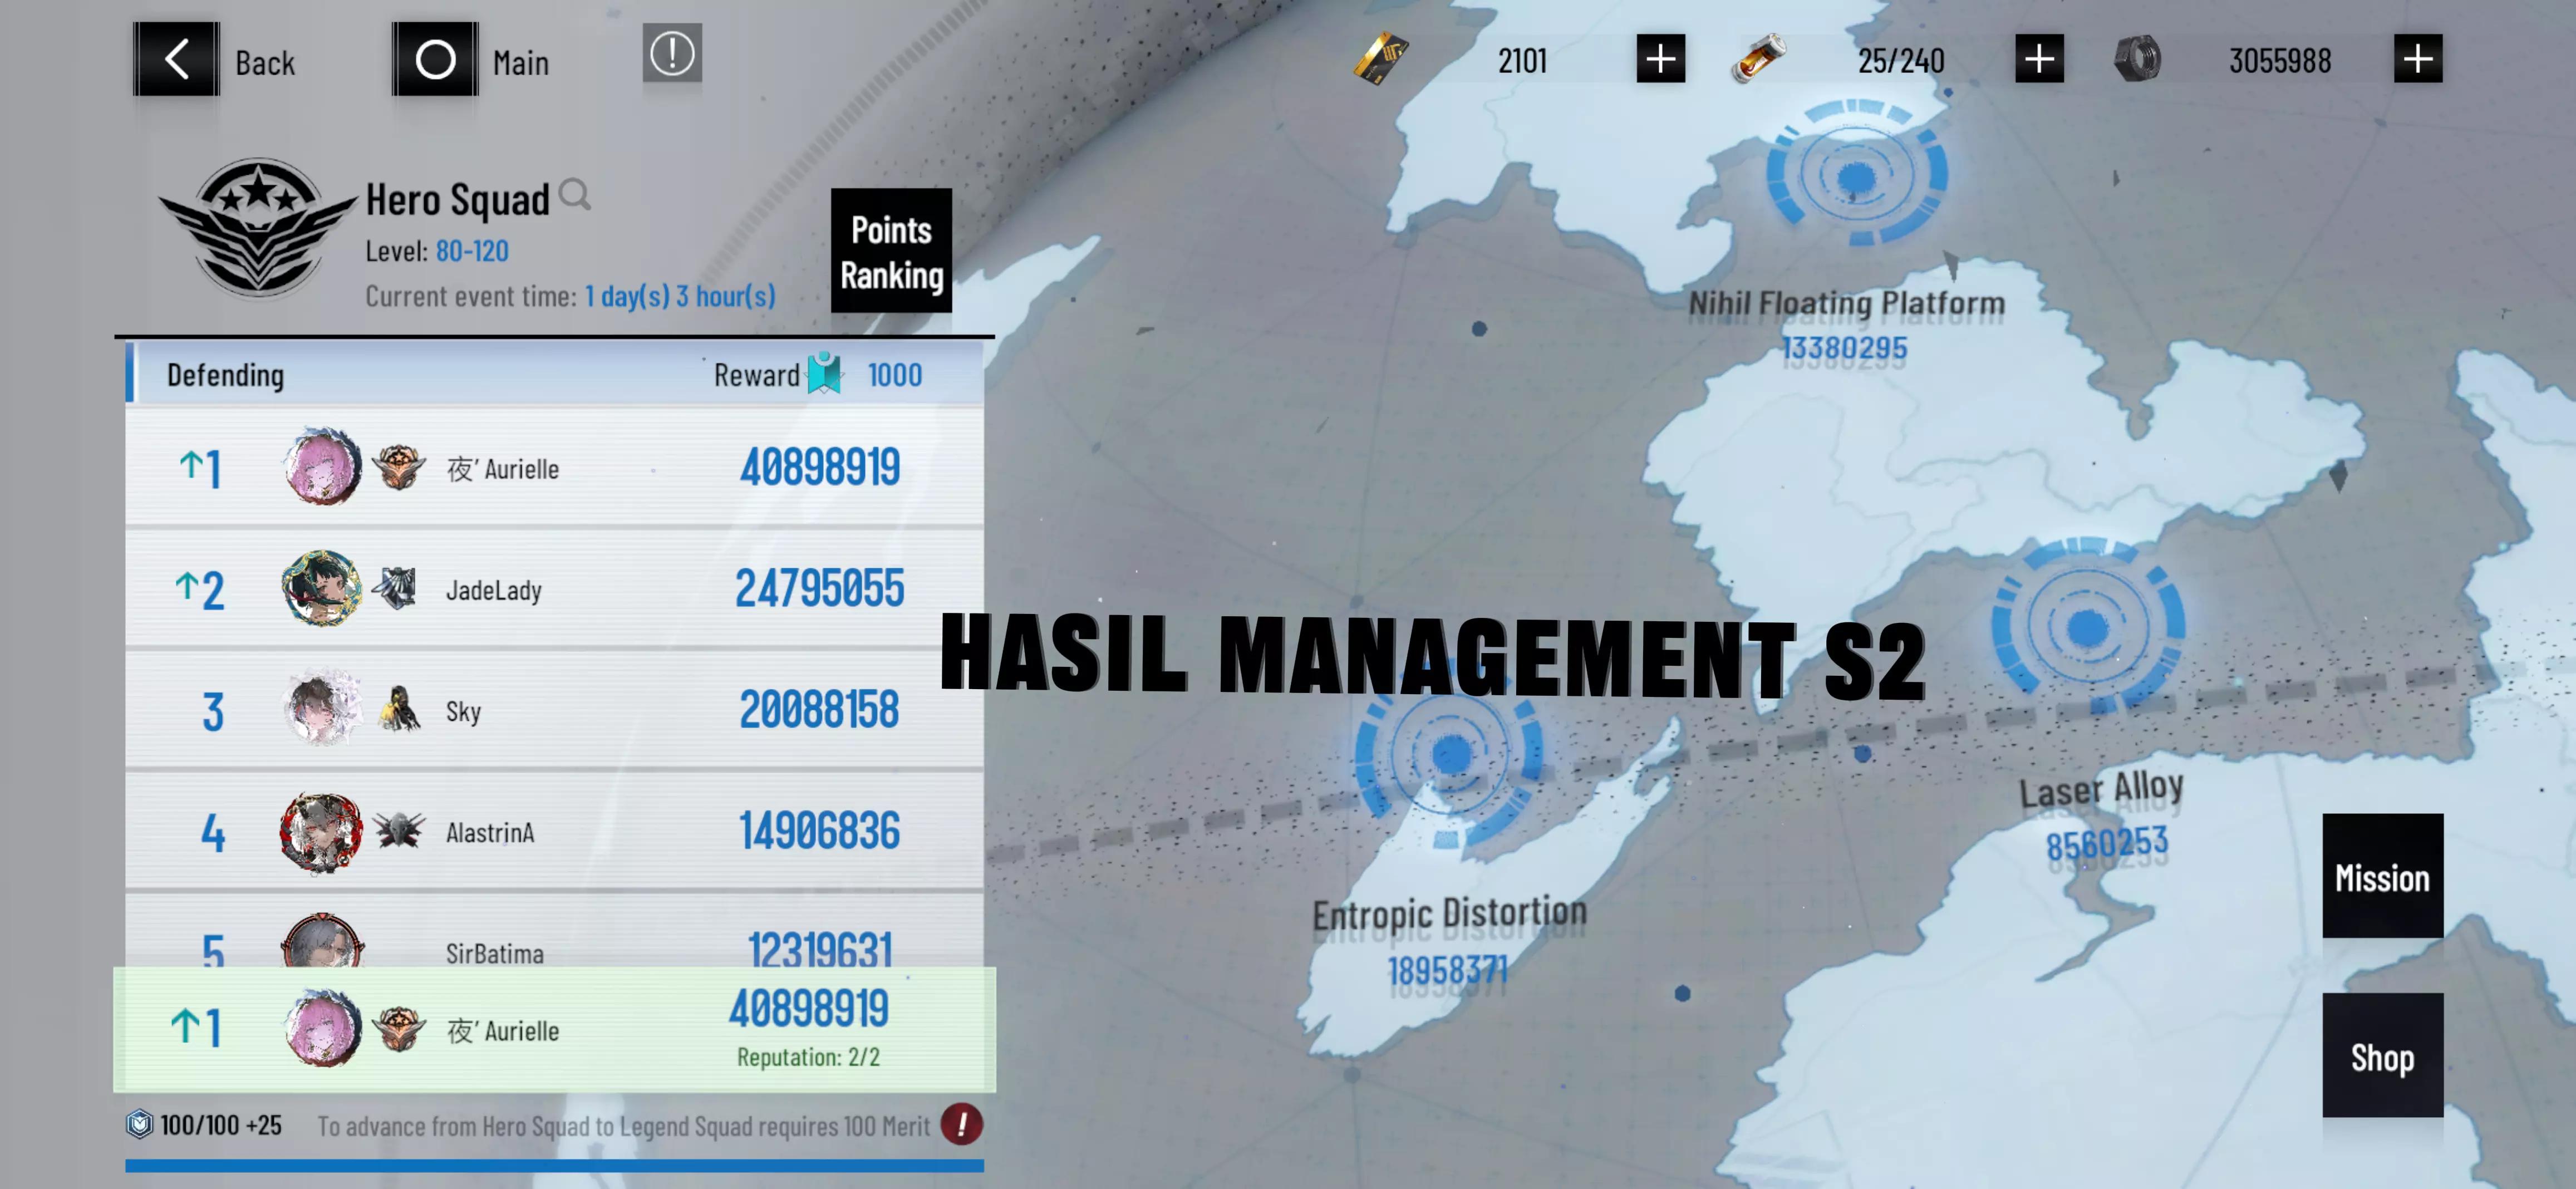Select player name SirBatima in ranking list
2576x1189 pixels.
[495, 953]
